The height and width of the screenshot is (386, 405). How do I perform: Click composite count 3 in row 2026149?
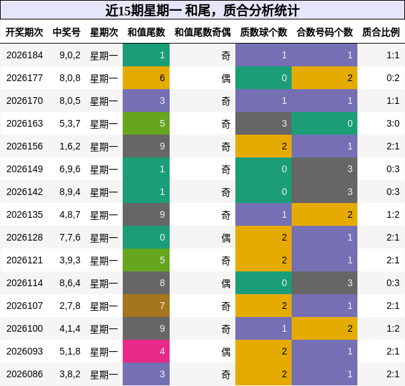click(325, 169)
